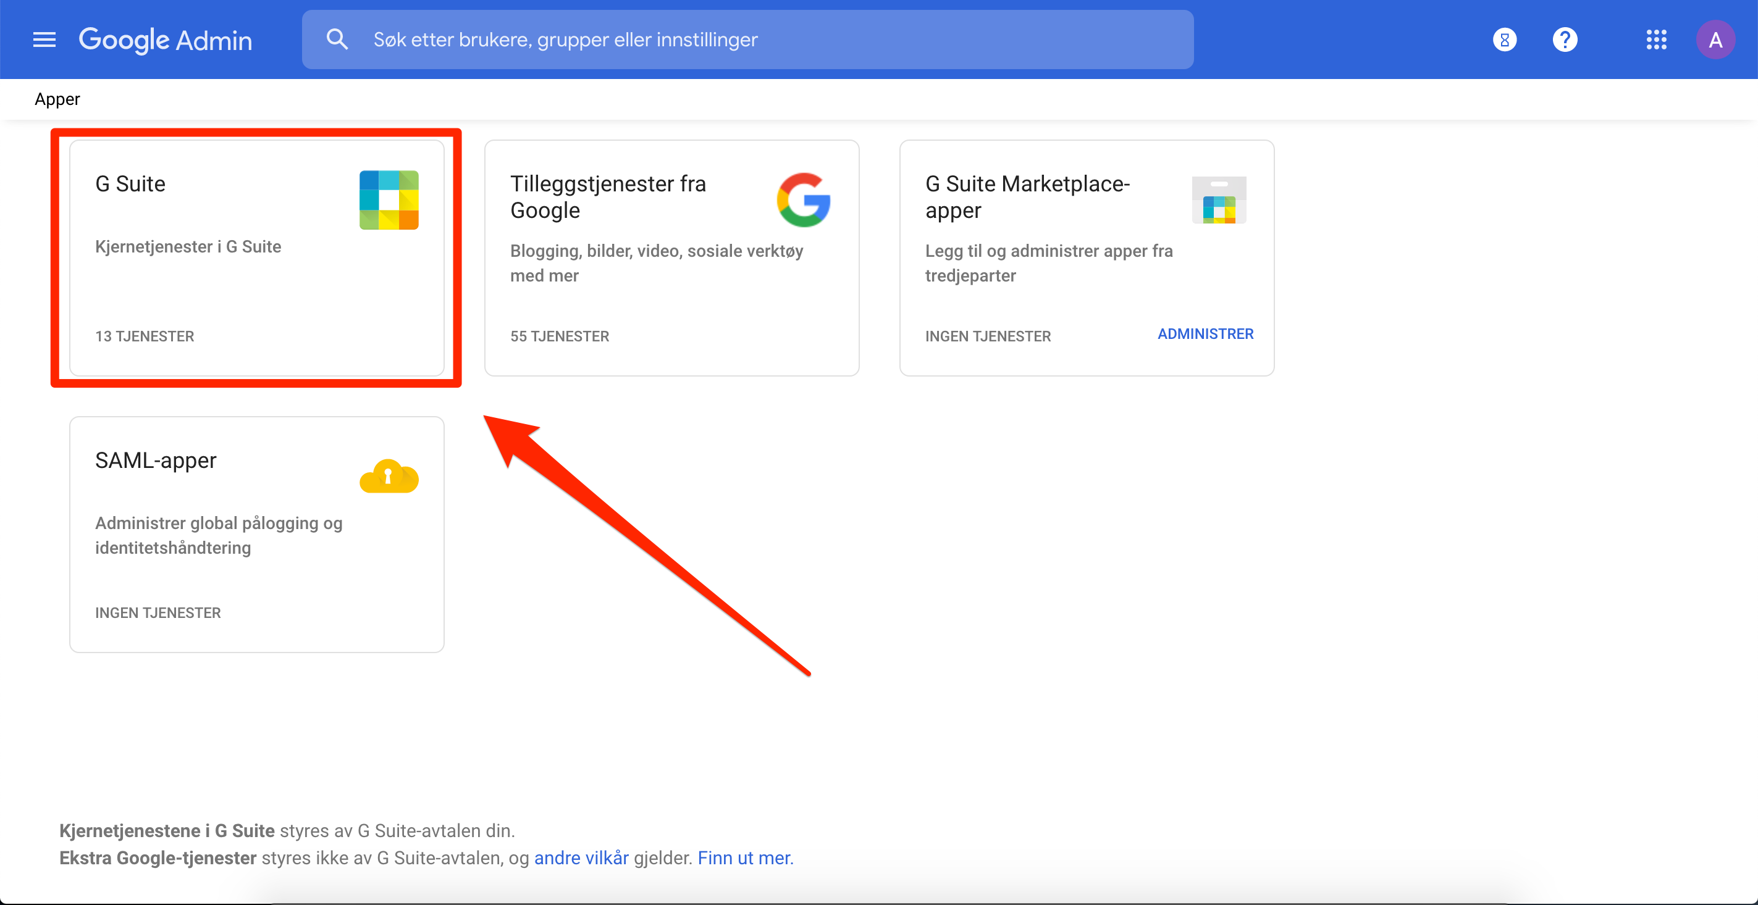Click INGEN TJENESTER in Marketplace card

tap(988, 336)
